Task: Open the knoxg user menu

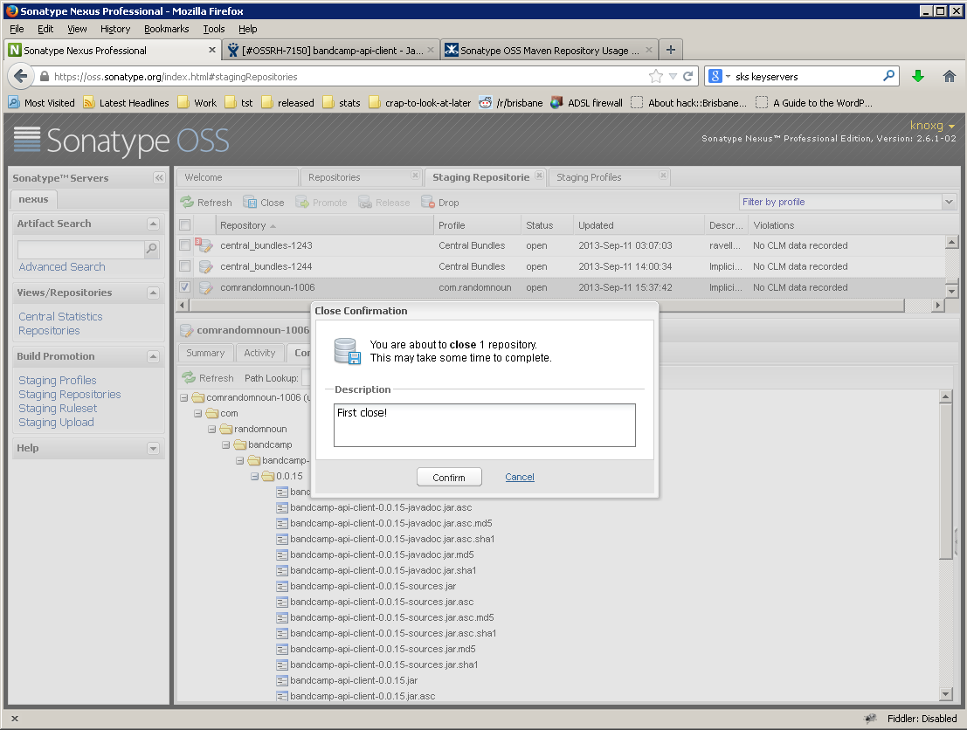Action: coord(932,125)
